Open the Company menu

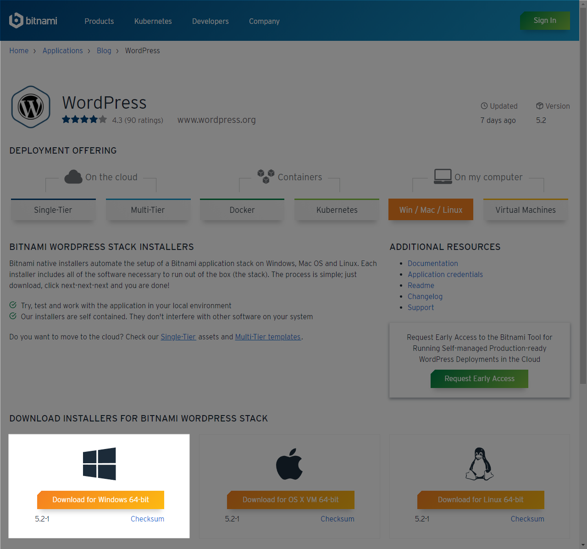point(264,21)
